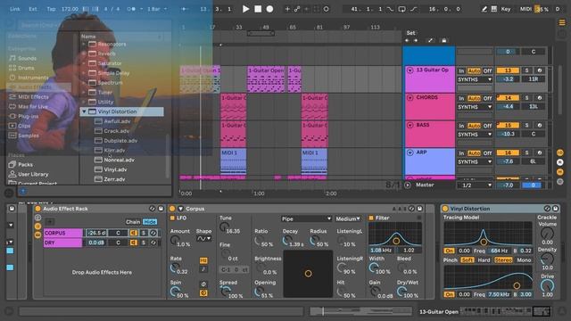Arm the Arrangement Record button

(269, 9)
